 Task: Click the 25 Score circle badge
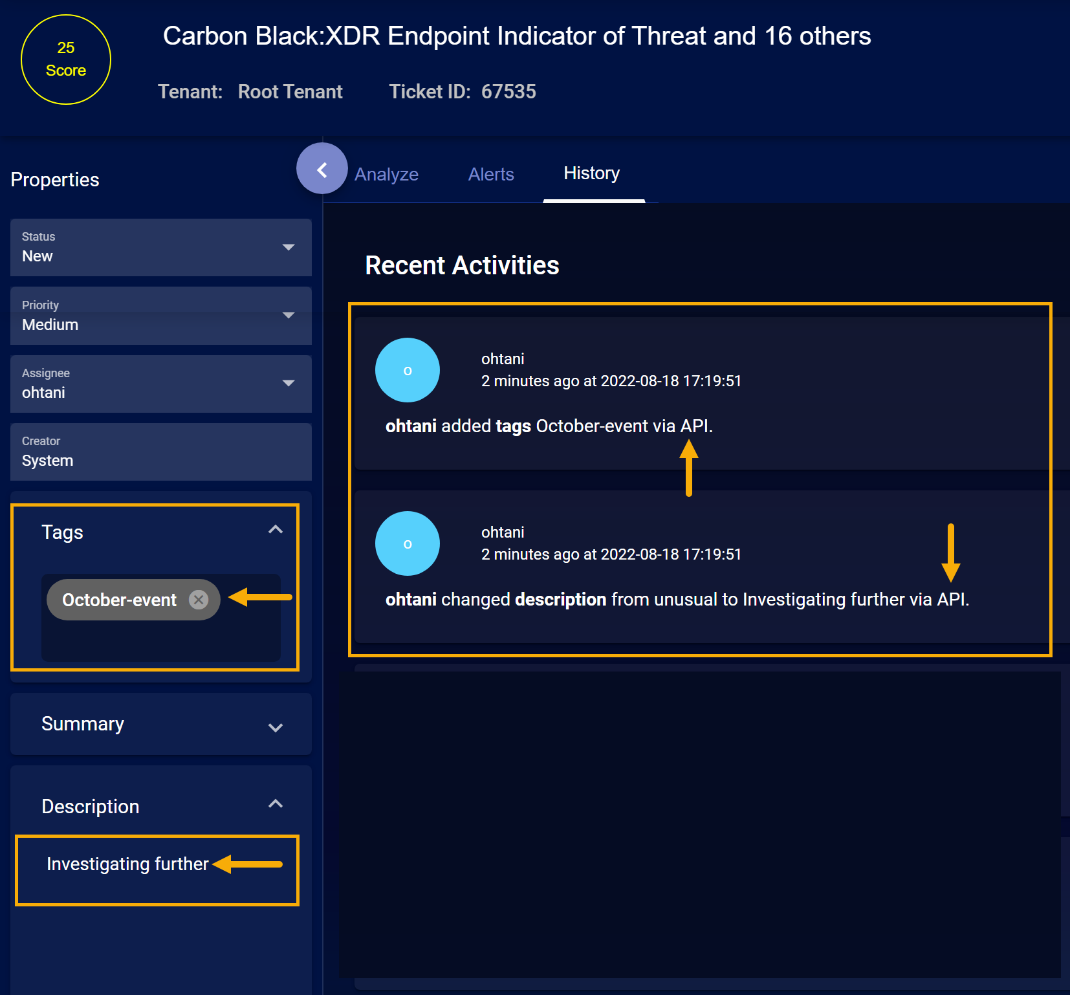pyautogui.click(x=66, y=60)
